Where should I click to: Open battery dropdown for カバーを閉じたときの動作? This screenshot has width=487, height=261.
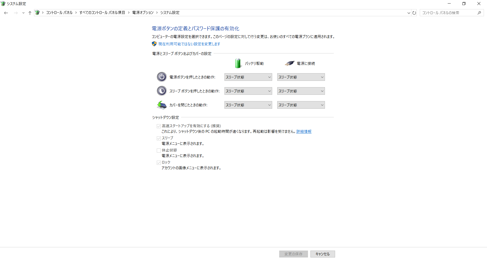tap(248, 105)
